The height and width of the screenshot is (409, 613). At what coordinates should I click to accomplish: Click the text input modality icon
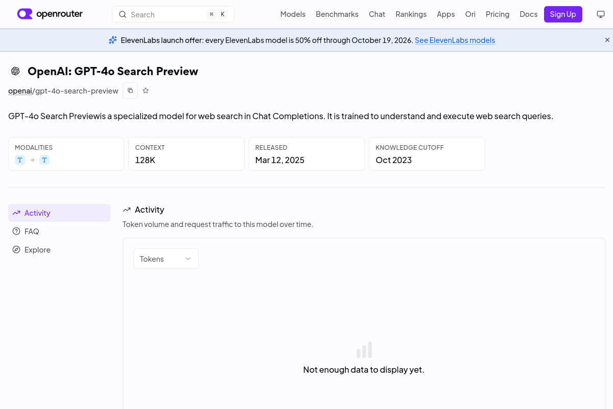coord(20,160)
